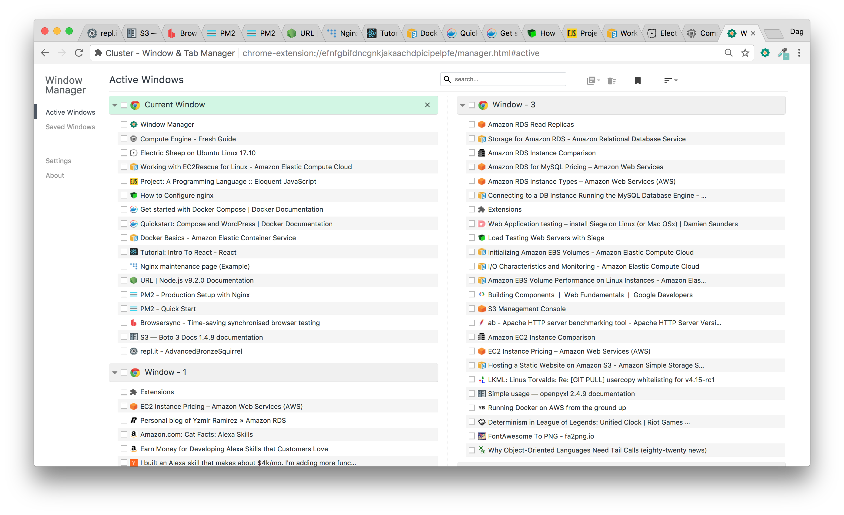Click the Node.js hexagon icon beside URL row
The height and width of the screenshot is (515, 844).
(134, 280)
